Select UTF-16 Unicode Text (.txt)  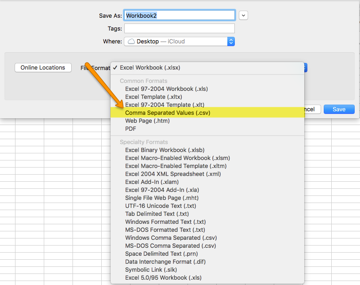pos(207,206)
